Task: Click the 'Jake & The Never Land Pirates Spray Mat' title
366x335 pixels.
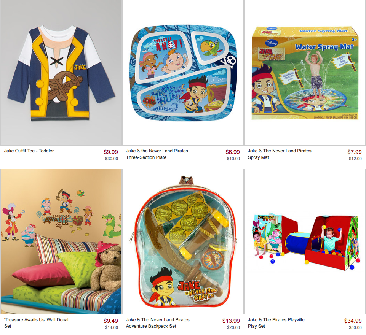Action: [280, 154]
